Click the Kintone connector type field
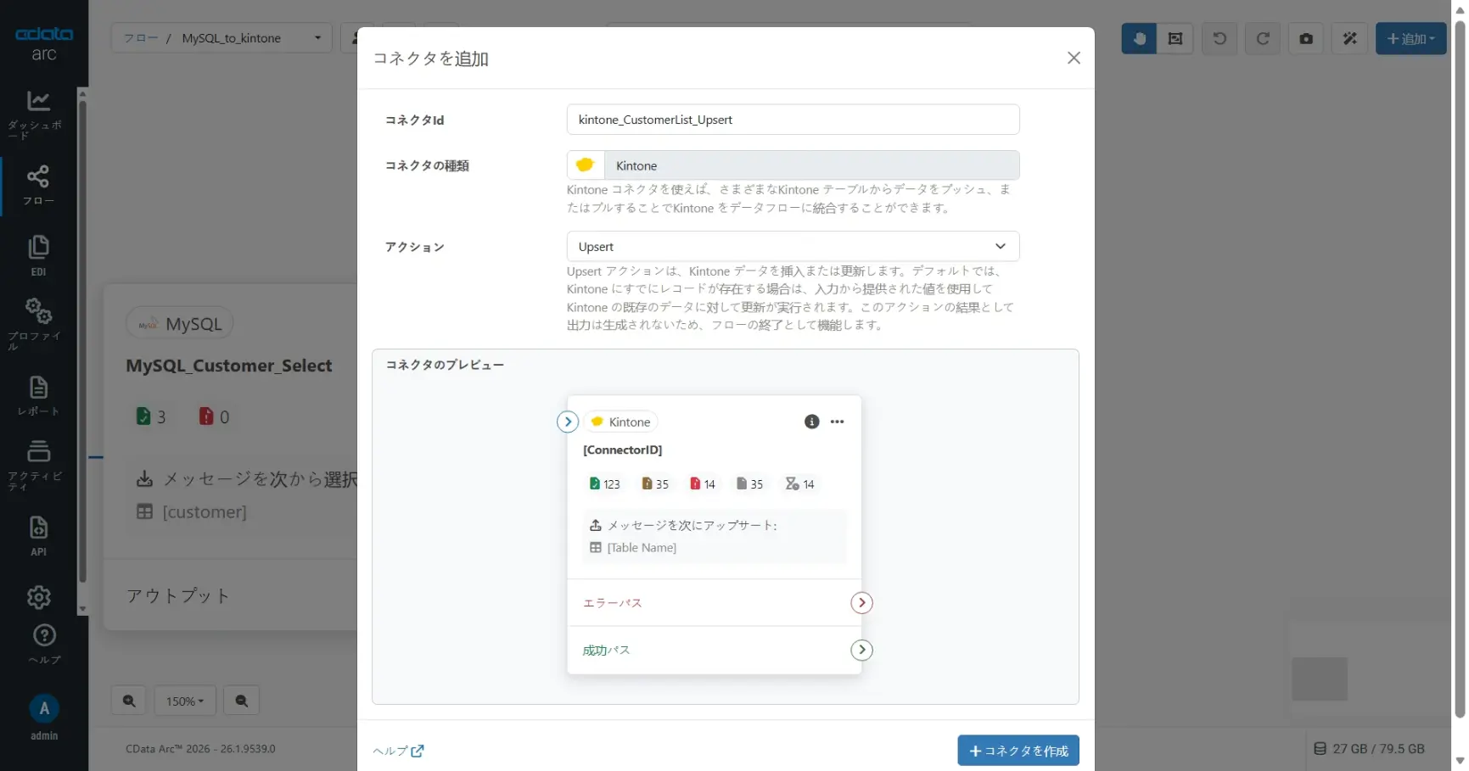 (793, 165)
